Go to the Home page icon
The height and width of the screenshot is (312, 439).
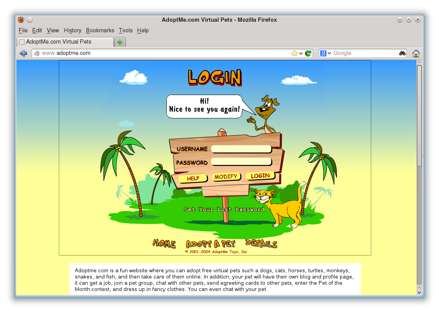coord(416,53)
